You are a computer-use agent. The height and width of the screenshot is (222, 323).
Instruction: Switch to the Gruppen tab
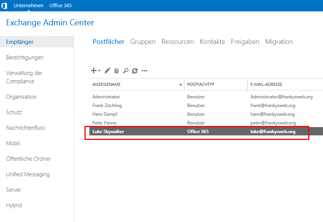143,42
